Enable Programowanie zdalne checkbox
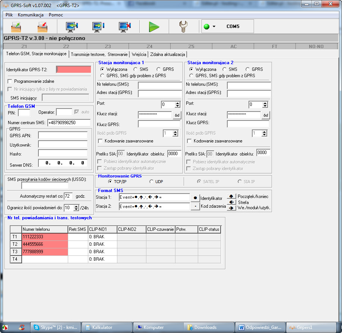The width and height of the screenshot is (342, 333). pyautogui.click(x=10, y=81)
